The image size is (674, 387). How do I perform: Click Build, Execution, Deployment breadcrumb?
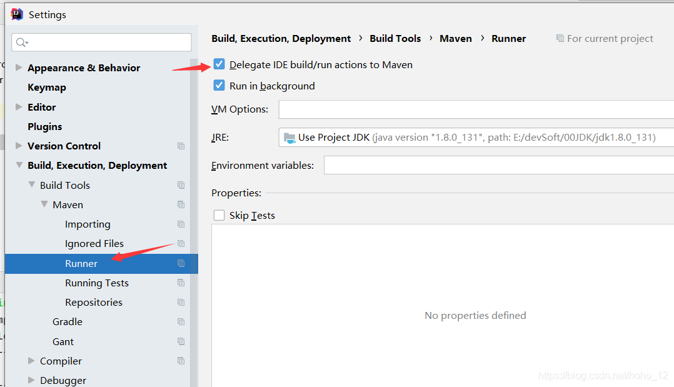click(x=281, y=39)
